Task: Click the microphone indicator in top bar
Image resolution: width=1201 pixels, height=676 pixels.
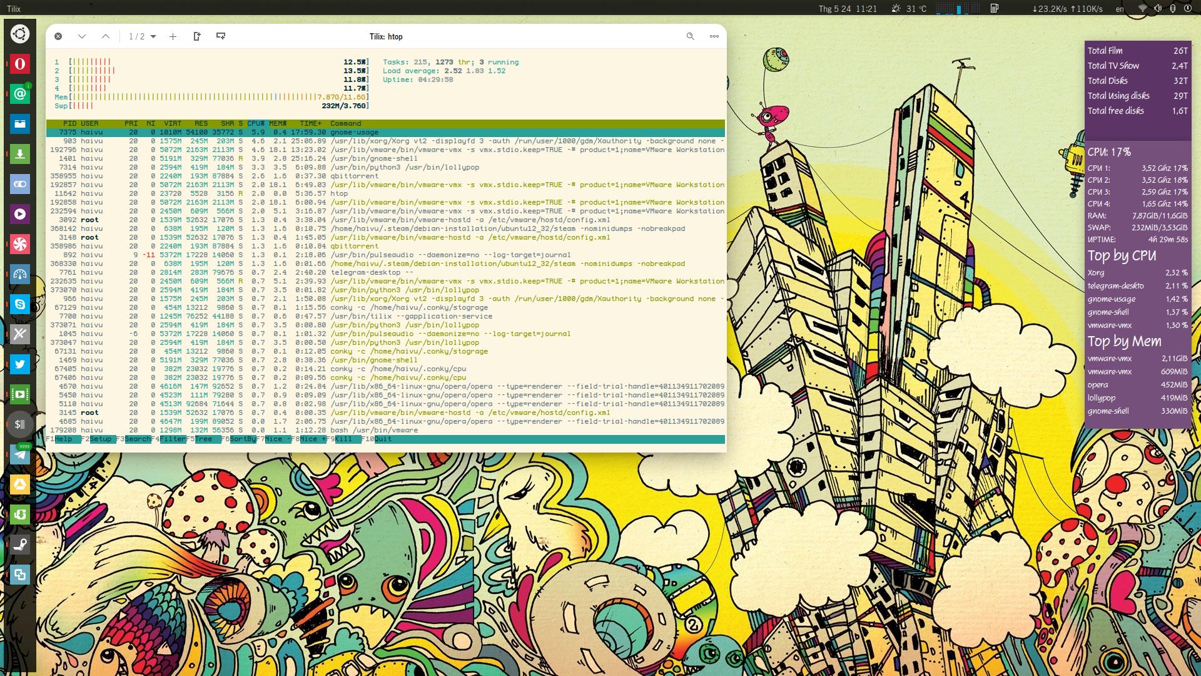Action: [x=1173, y=9]
